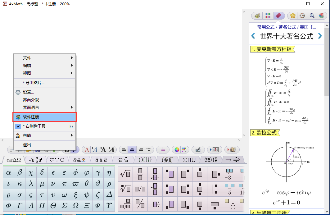Screen dimensions: 330x215
Task: Switch to the root and fraction templates tab
Action: 35,160
